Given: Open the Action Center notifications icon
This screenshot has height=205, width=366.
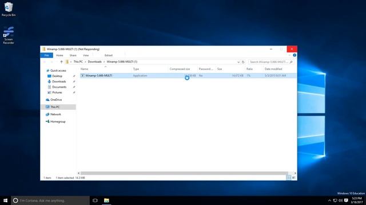Looking at the screenshot, I should (x=346, y=200).
